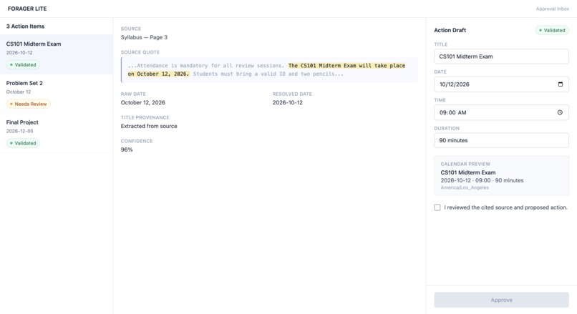577x314 pixels.
Task: Open the time picker clock icon
Action: [560, 112]
